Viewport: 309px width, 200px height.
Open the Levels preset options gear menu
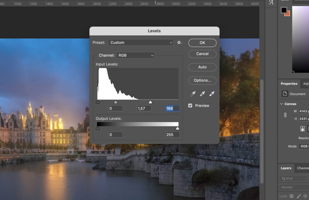coord(179,43)
